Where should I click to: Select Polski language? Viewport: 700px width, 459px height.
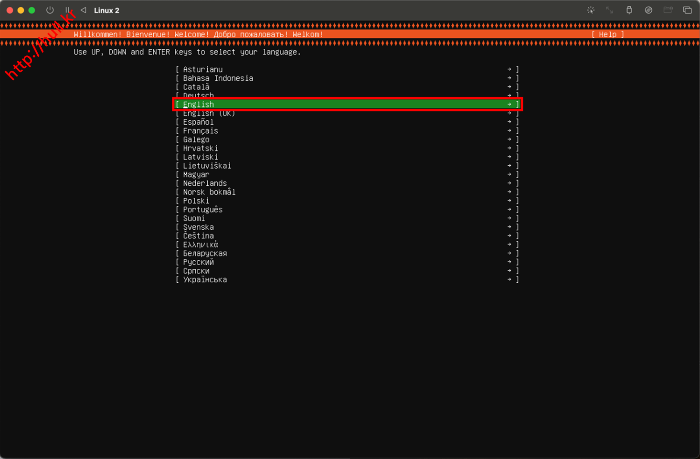(347, 201)
